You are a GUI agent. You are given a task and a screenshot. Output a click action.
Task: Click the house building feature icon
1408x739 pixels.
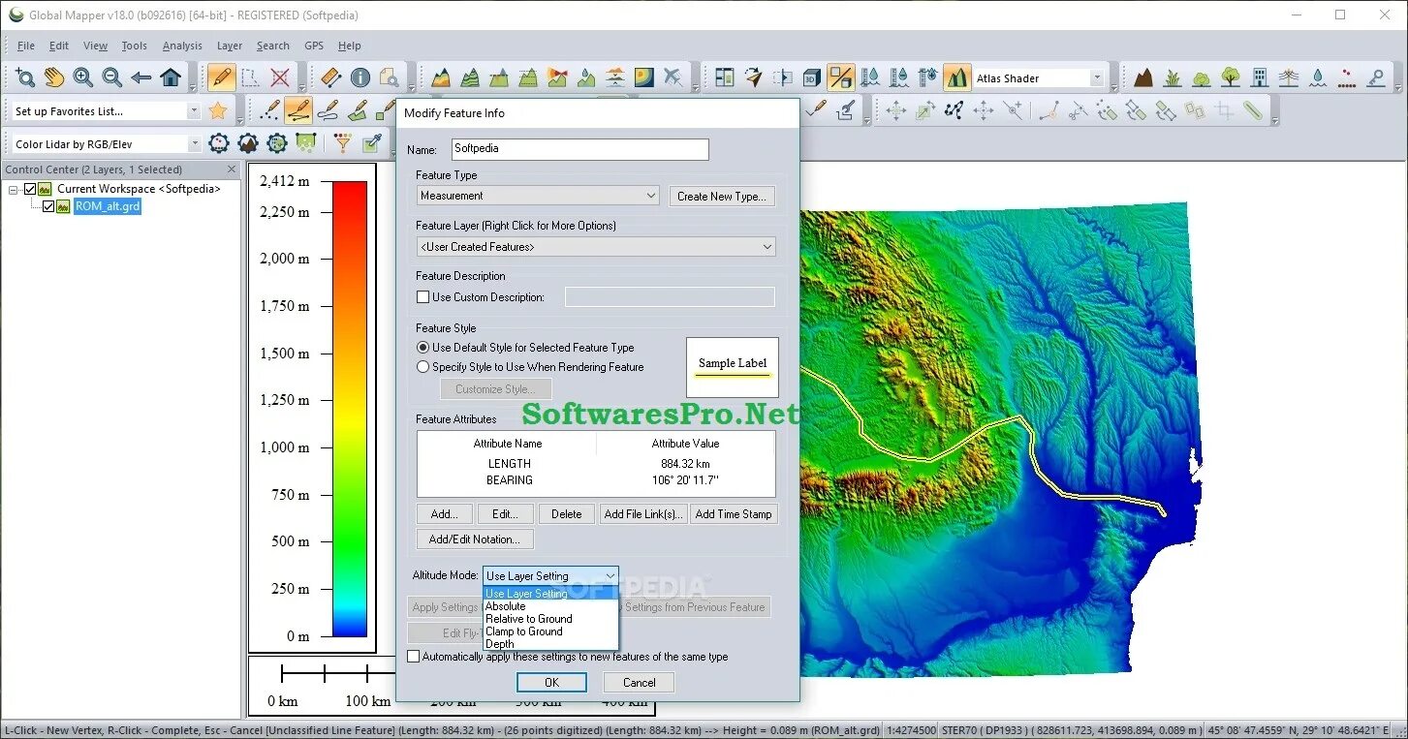point(1260,77)
